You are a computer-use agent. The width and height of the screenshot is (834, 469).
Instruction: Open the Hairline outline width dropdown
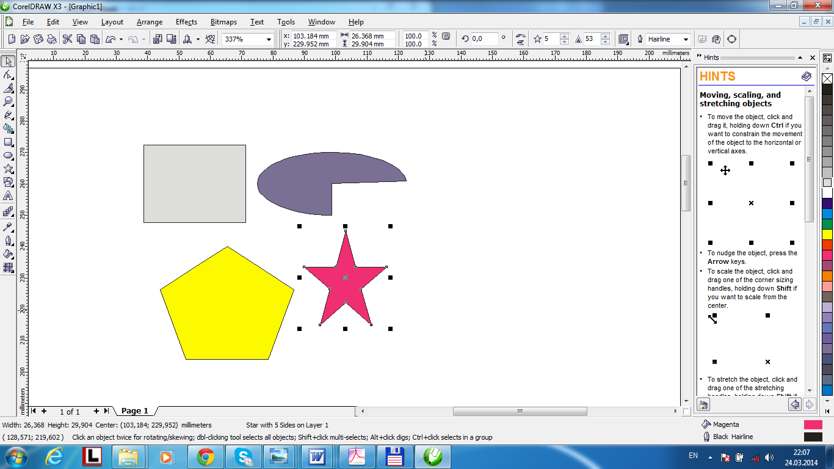[686, 39]
